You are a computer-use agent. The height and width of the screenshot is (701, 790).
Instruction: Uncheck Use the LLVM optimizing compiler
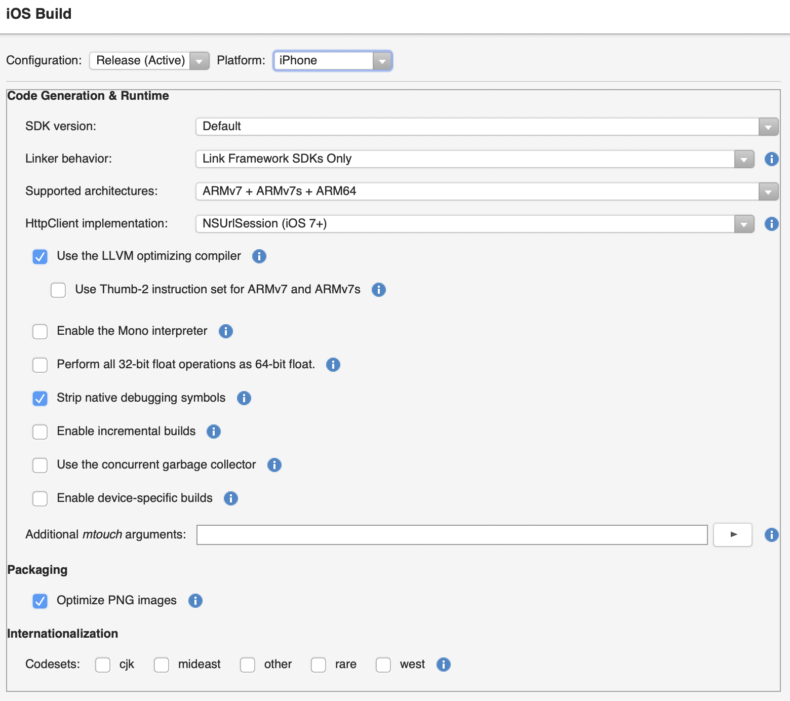[x=40, y=257]
